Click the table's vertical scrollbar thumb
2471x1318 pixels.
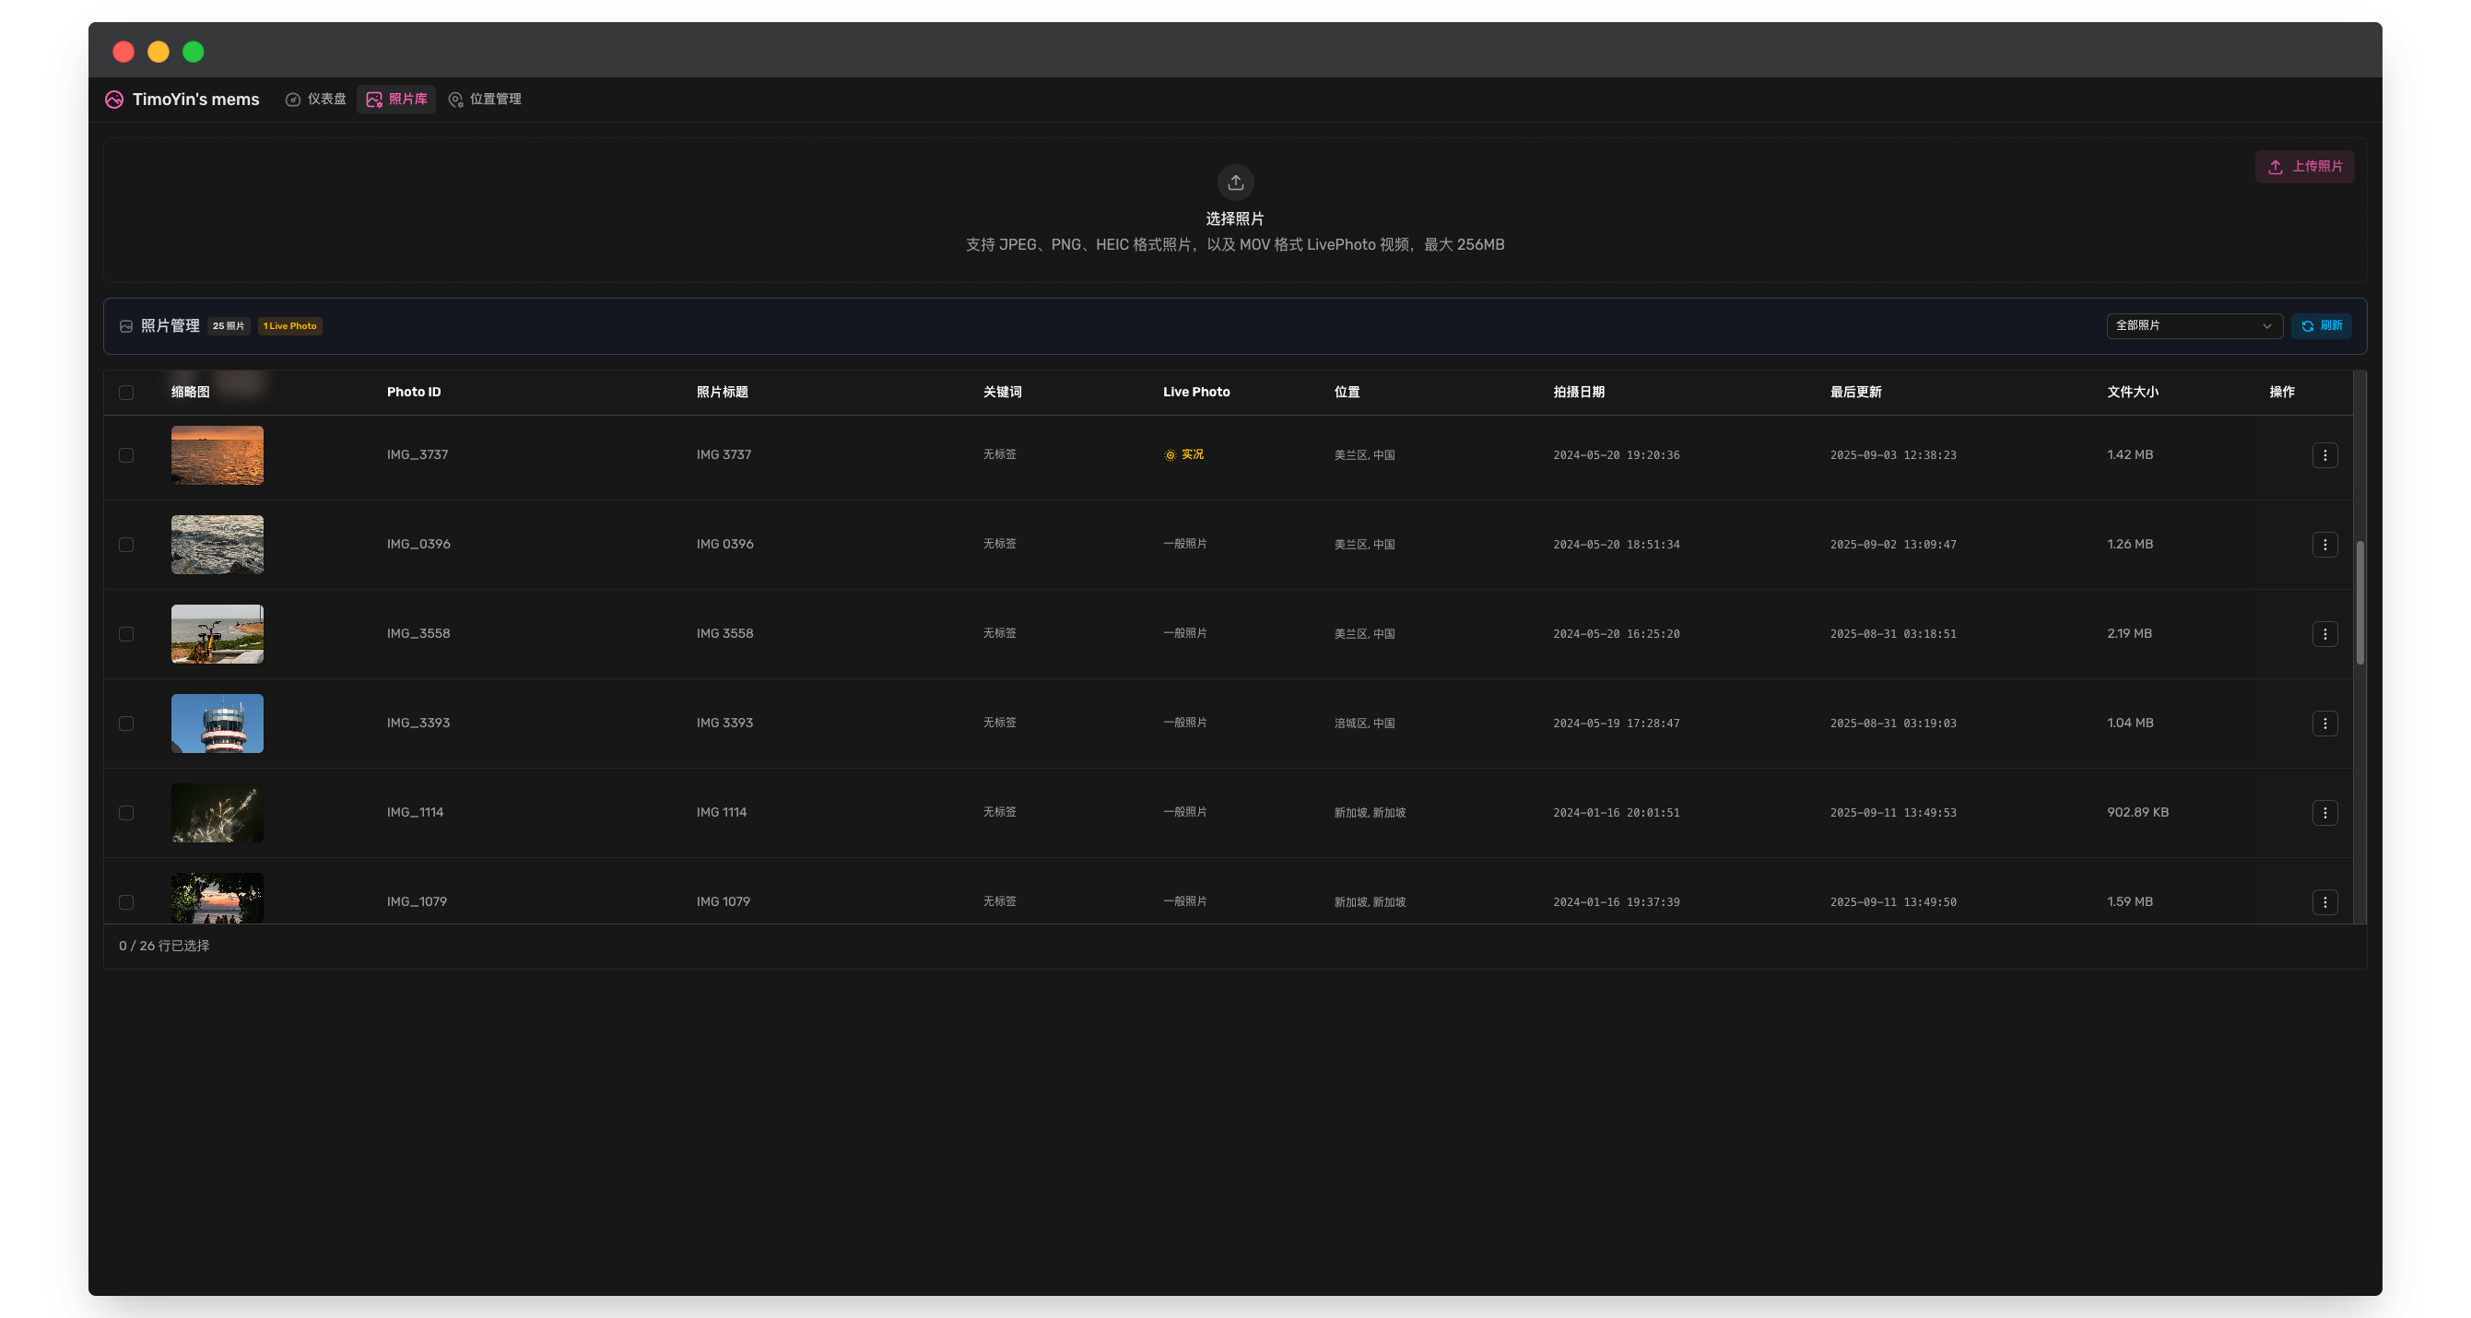(x=2359, y=603)
